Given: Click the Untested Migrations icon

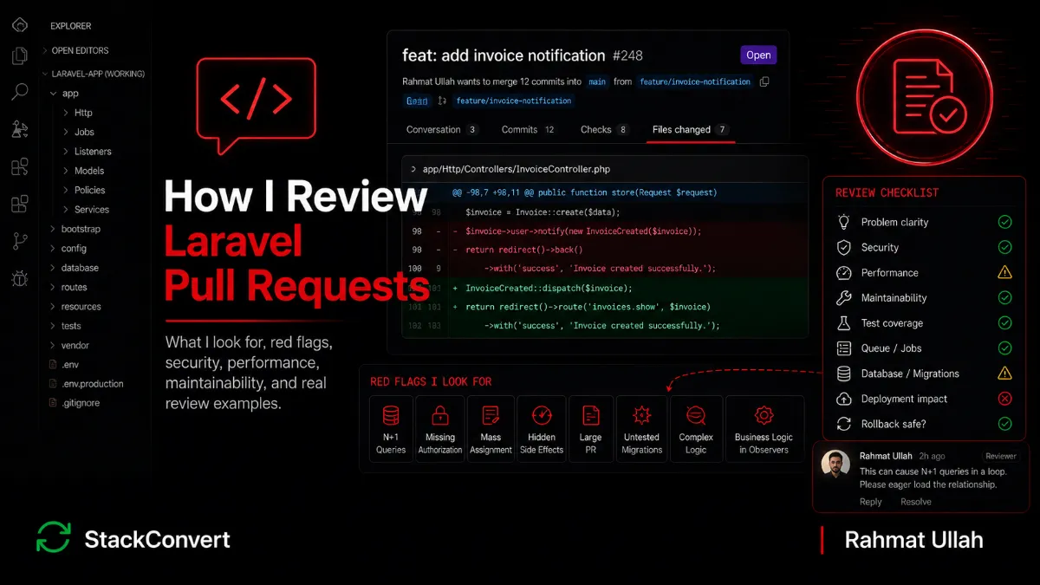Looking at the screenshot, I should click(x=641, y=414).
